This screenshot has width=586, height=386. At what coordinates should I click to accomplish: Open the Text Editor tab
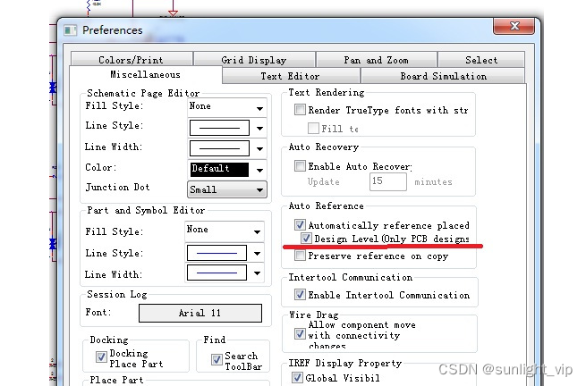290,76
